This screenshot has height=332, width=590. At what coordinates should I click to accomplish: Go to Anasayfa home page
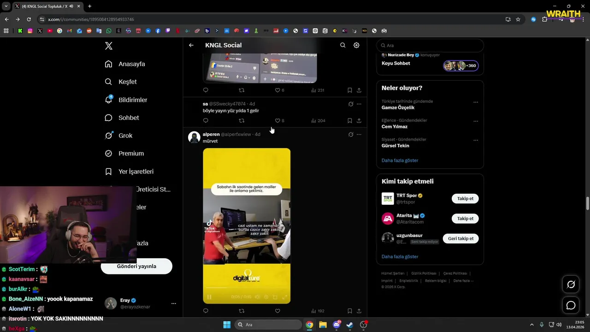tap(125, 64)
